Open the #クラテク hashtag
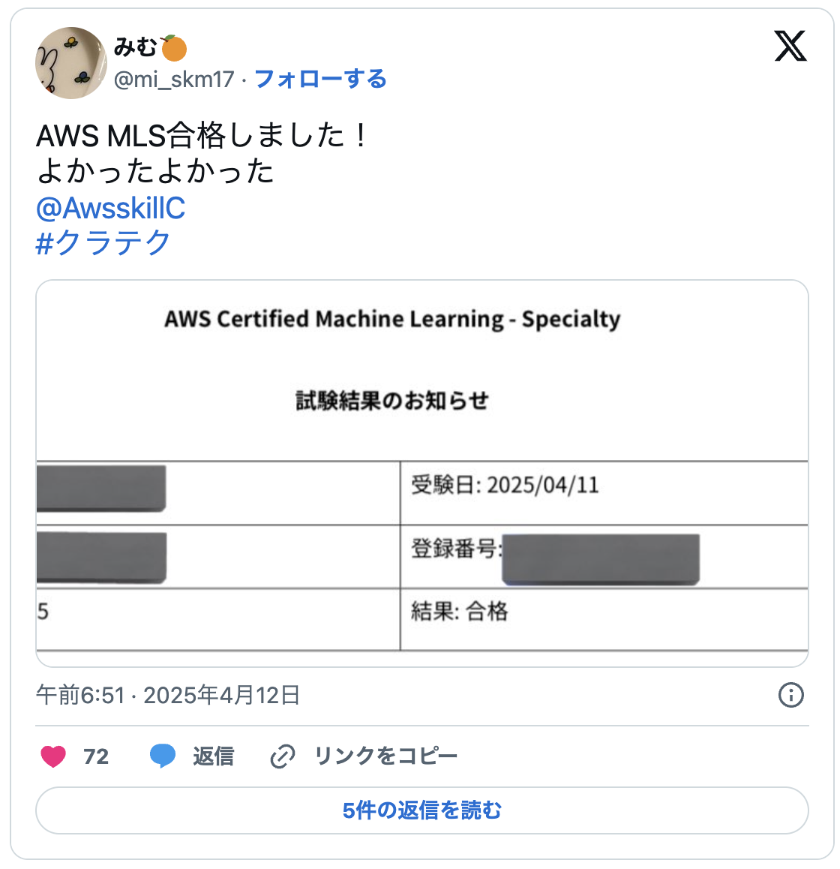The height and width of the screenshot is (869, 840). click(x=103, y=242)
